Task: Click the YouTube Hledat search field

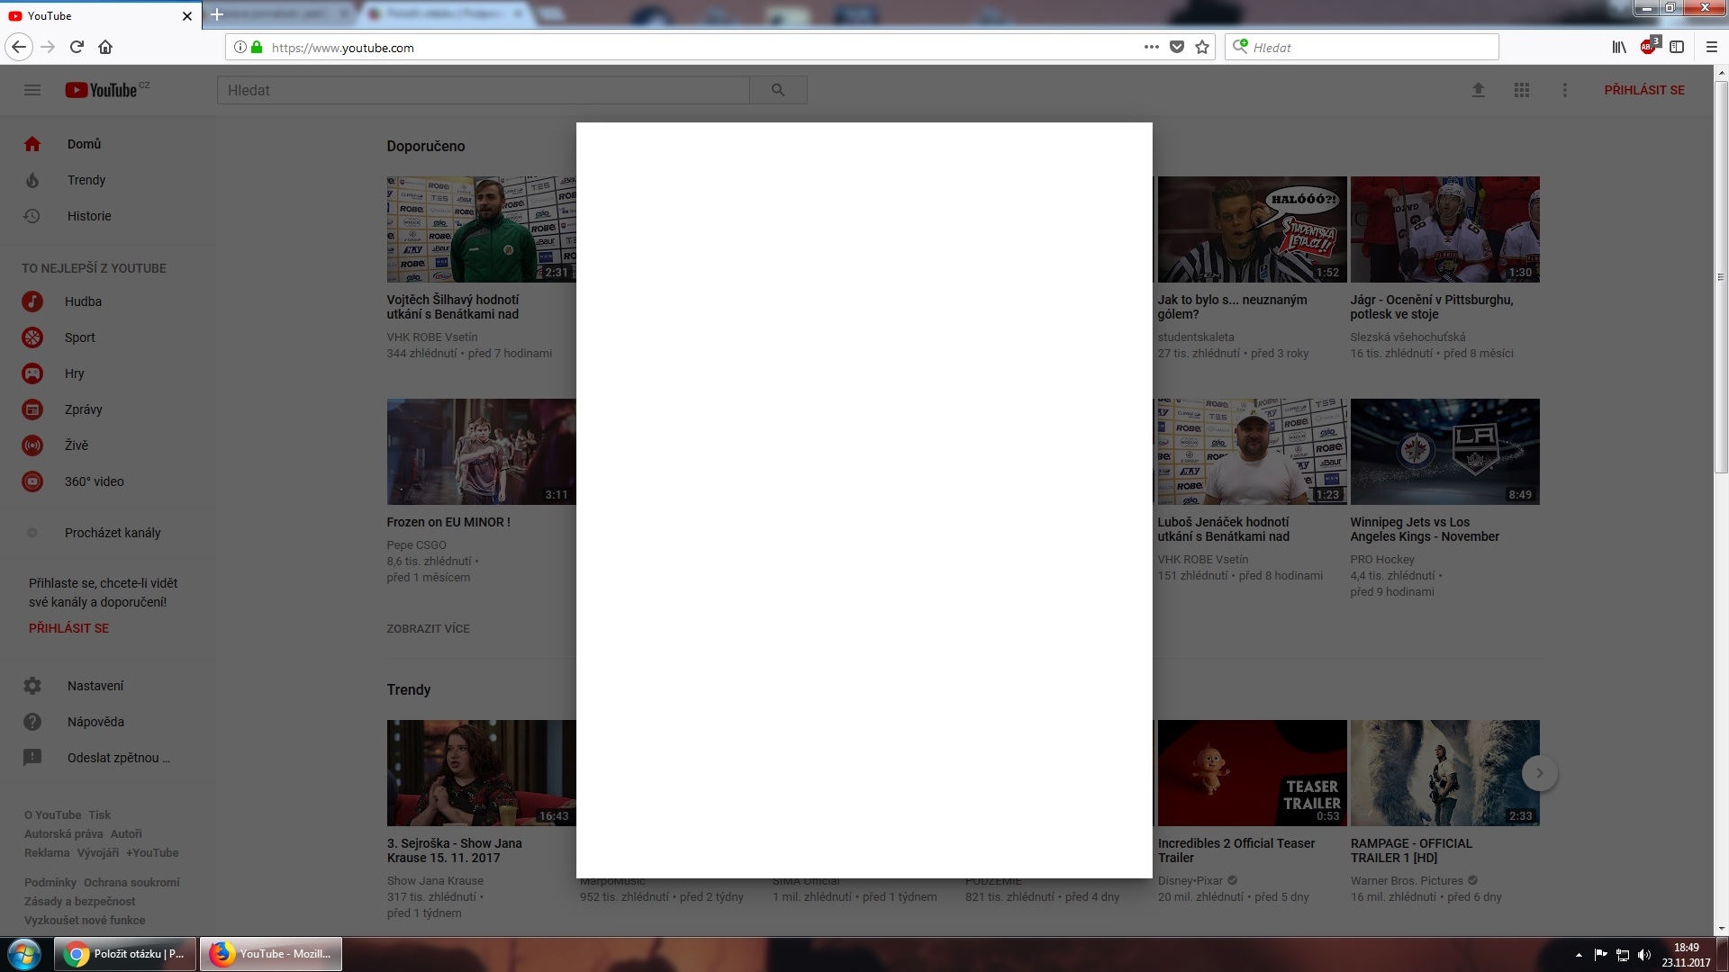Action: click(x=484, y=90)
